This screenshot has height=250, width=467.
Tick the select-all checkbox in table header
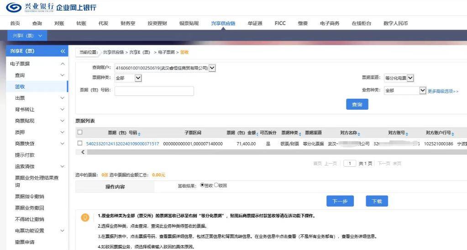coord(80,133)
